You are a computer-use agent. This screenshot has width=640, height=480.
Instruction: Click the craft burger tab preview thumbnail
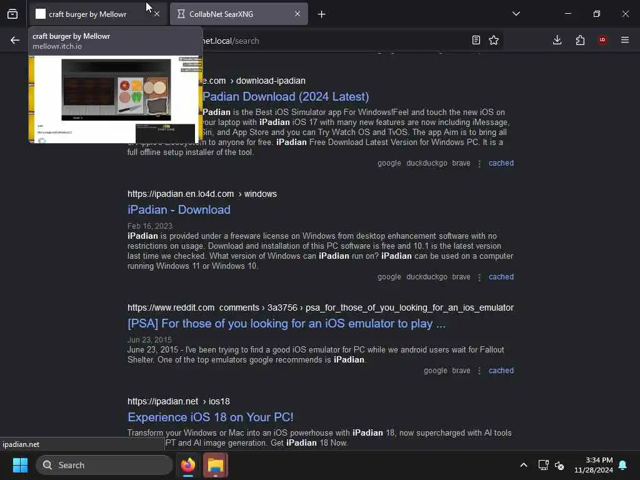click(116, 99)
